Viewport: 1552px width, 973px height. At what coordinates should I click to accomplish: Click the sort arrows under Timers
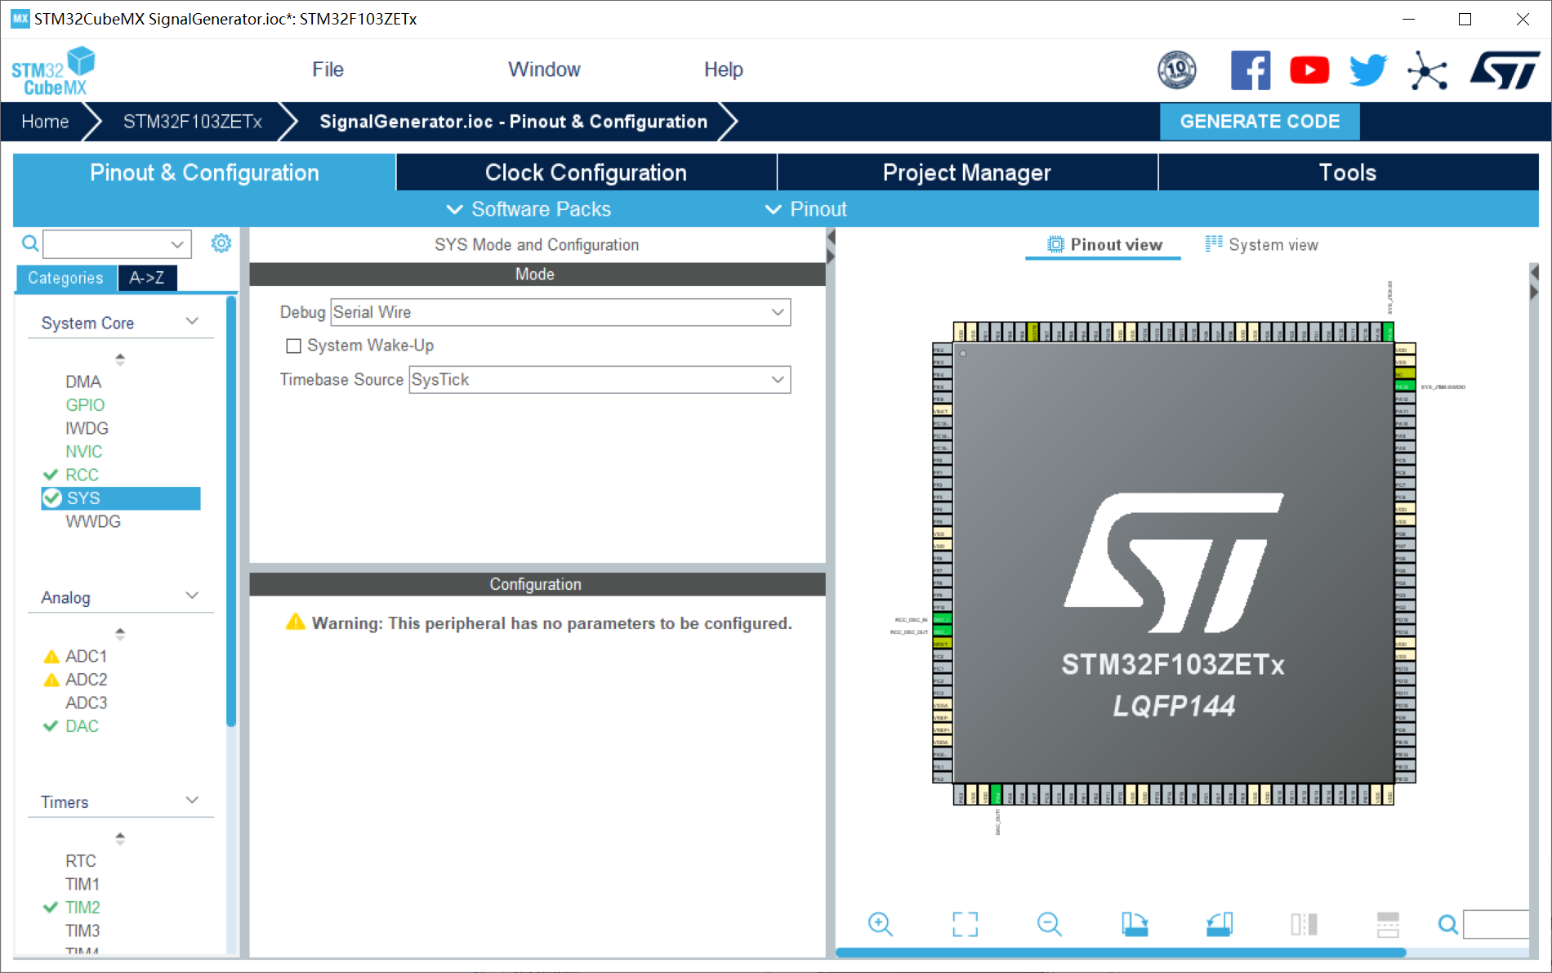(120, 838)
